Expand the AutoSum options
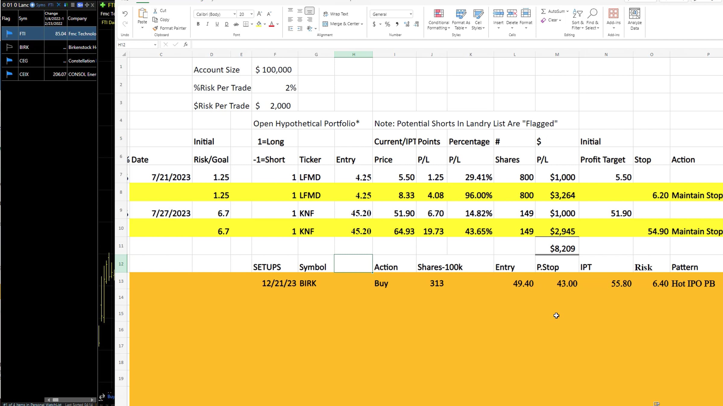The width and height of the screenshot is (723, 406). 568,11
